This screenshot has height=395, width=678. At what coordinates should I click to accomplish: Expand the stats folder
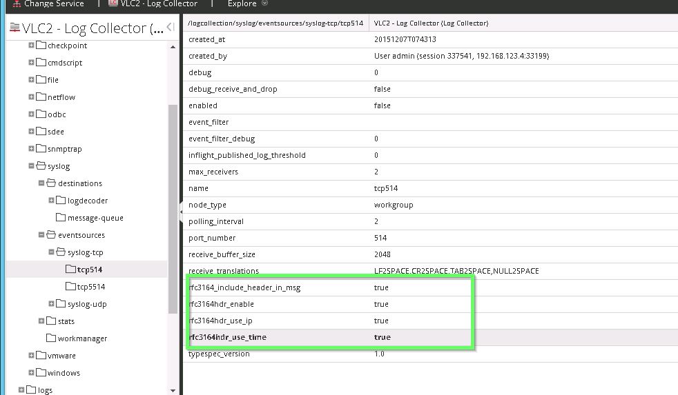coord(41,321)
